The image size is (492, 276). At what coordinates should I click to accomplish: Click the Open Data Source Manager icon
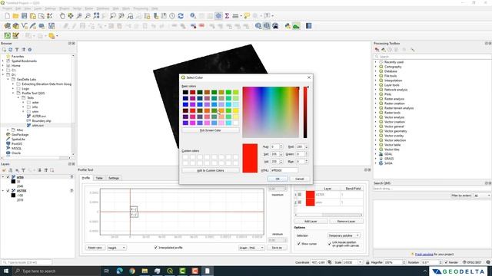coord(7,26)
